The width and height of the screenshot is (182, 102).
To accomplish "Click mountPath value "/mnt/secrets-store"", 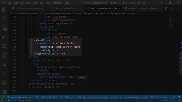I will [x=68, y=47].
